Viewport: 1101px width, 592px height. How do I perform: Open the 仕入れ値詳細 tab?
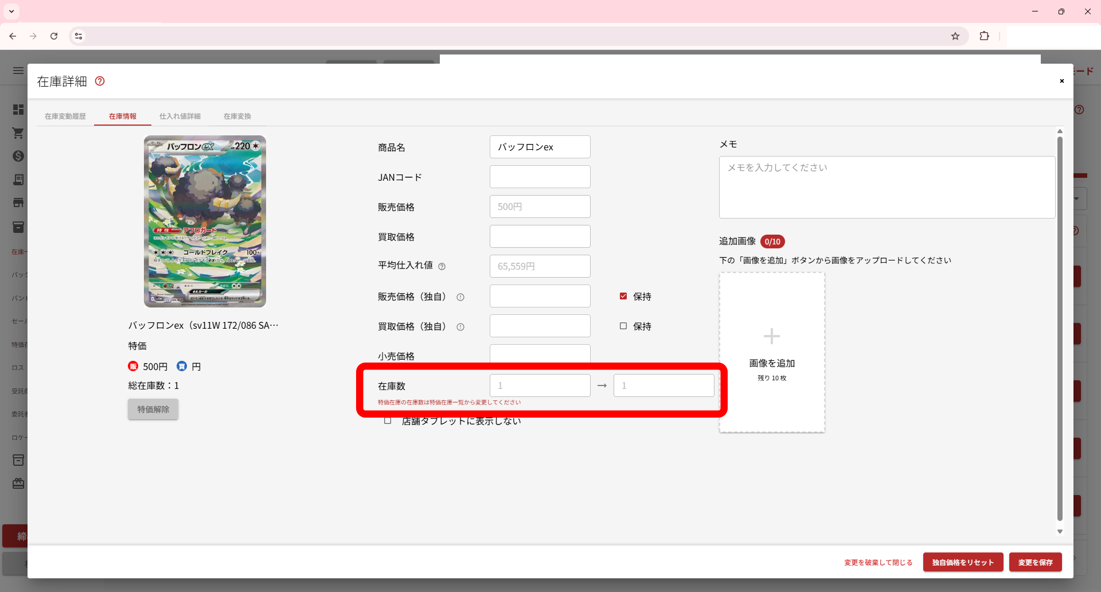179,116
